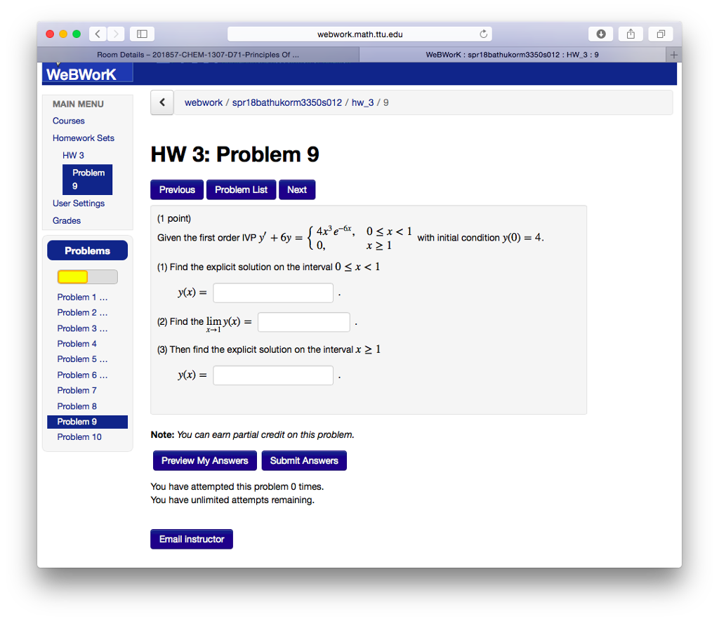Image resolution: width=719 pixels, height=621 pixels.
Task: Click the hw_3 breadcrumb link
Action: point(362,102)
